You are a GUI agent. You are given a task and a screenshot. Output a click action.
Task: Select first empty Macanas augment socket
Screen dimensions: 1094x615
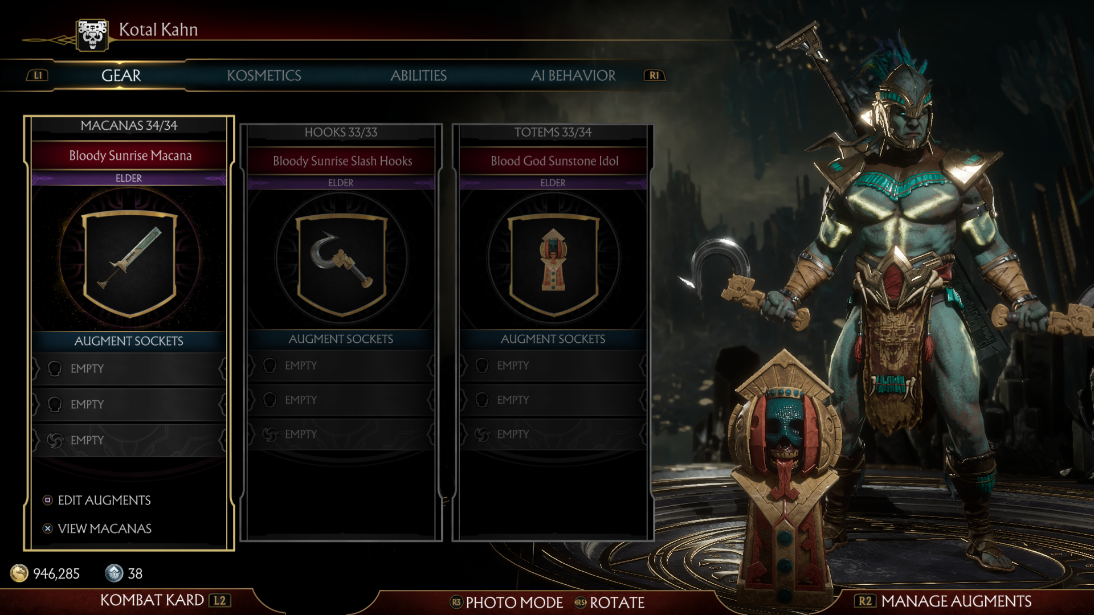(x=129, y=368)
